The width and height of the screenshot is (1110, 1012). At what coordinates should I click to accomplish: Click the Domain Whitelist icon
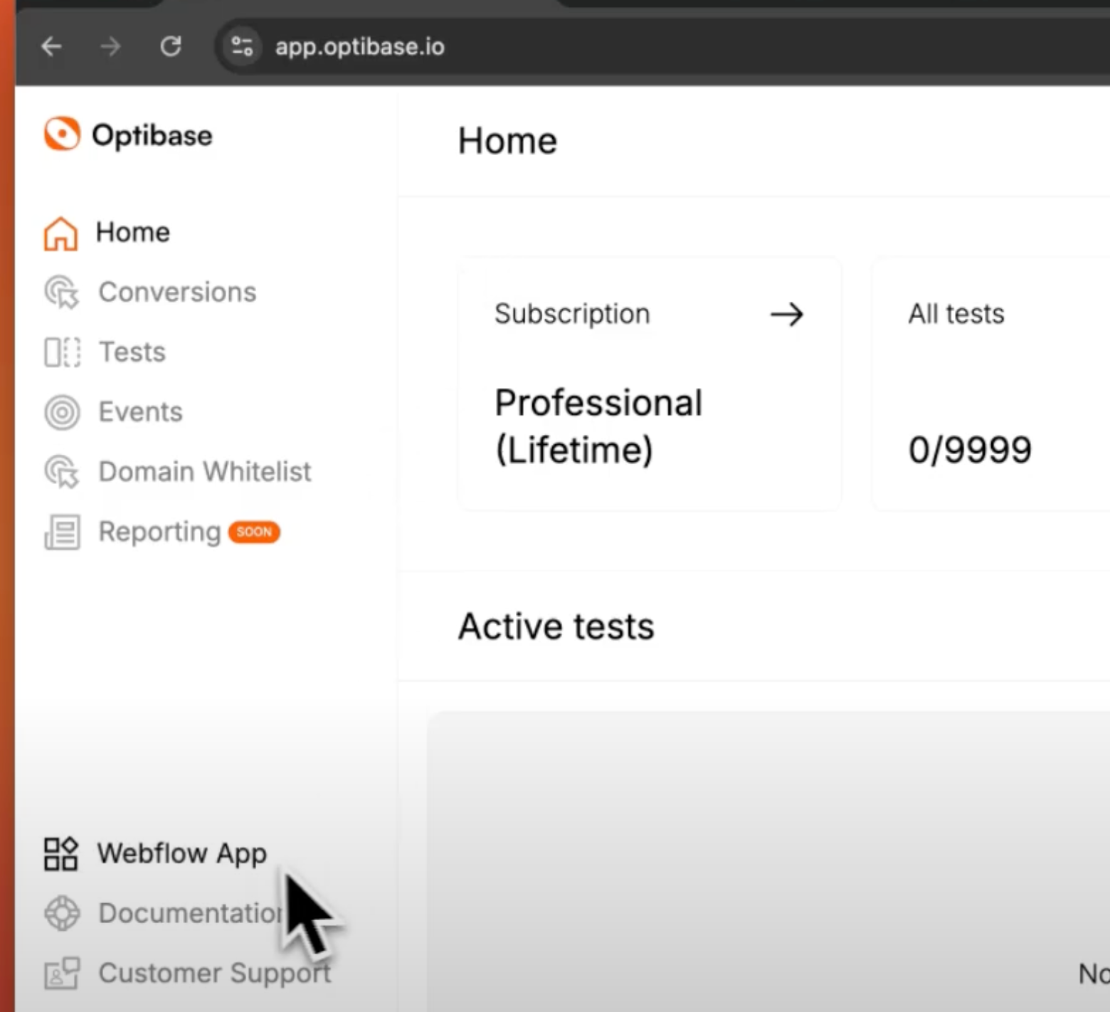click(62, 472)
